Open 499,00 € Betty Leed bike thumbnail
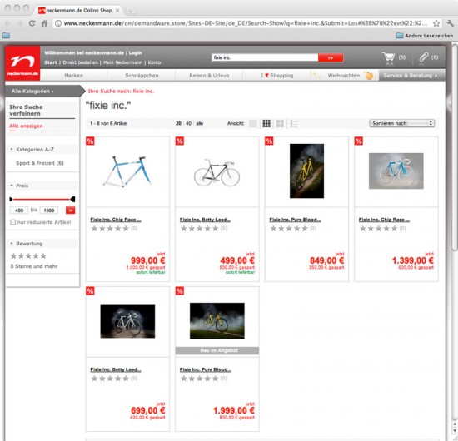This screenshot has height=441, width=458. tap(217, 173)
